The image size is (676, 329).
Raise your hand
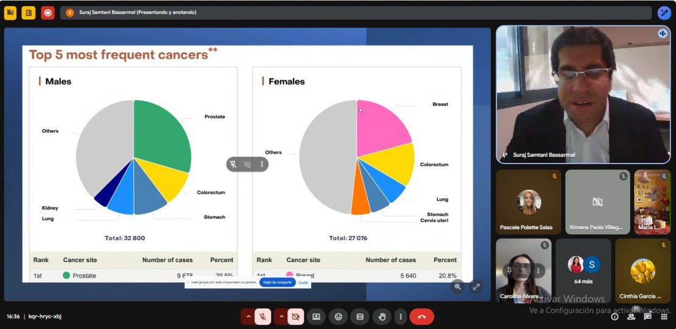click(x=382, y=316)
